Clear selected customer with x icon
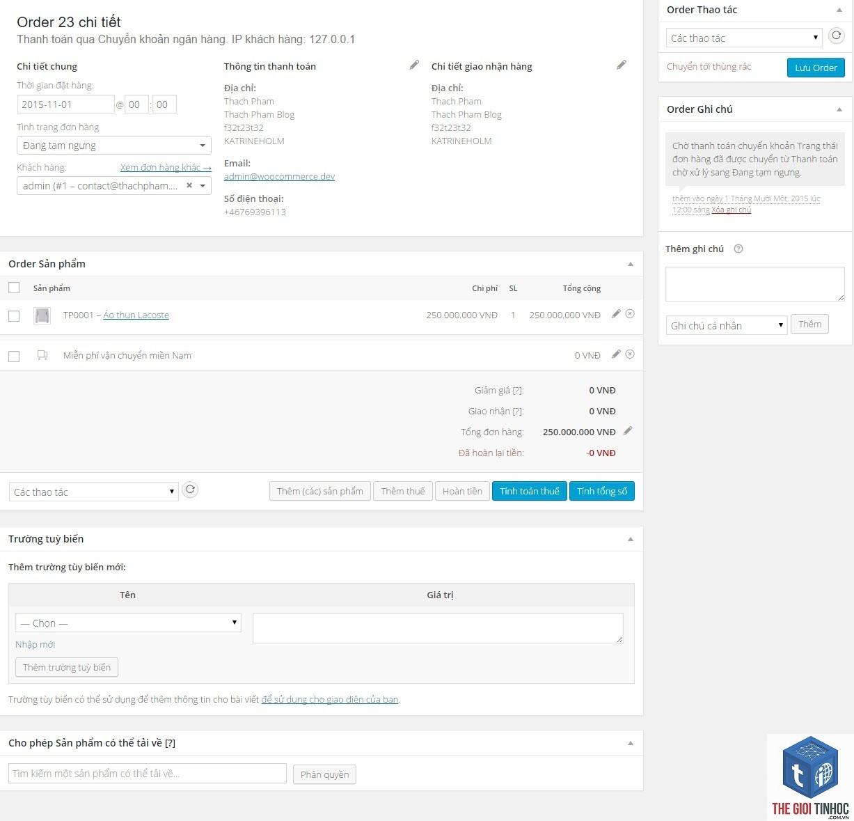This screenshot has width=854, height=821. click(x=189, y=185)
